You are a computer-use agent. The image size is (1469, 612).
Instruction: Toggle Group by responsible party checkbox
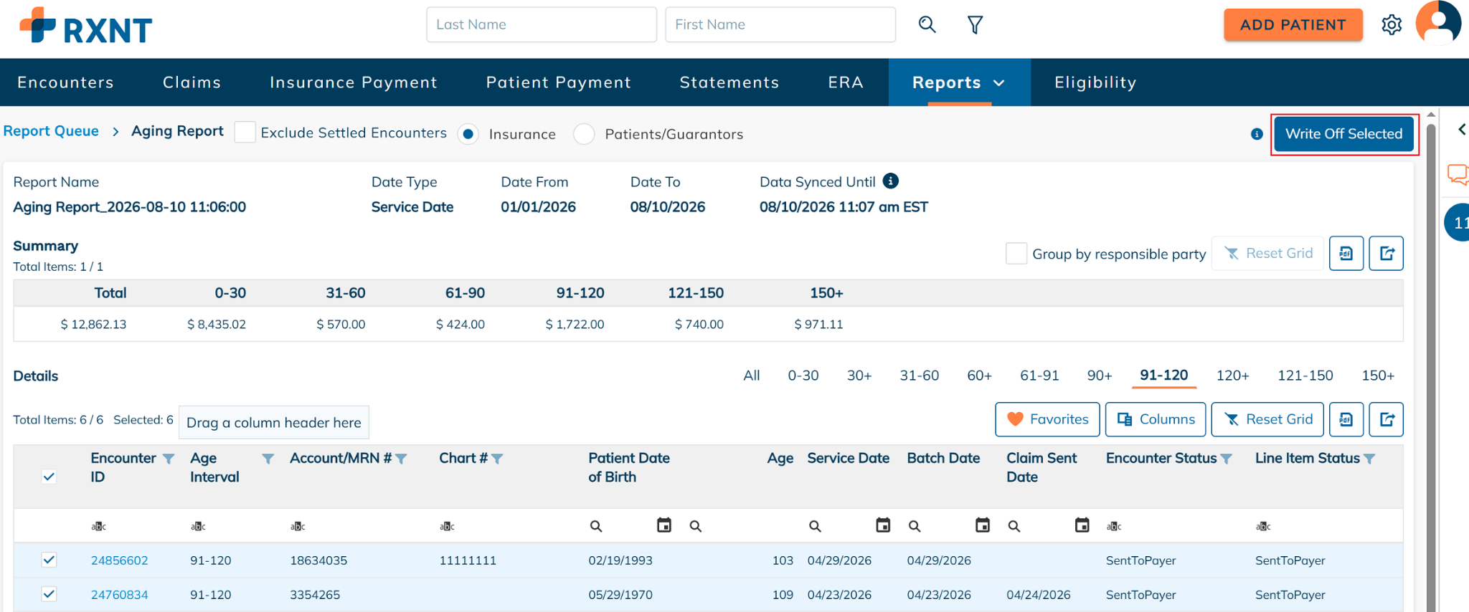click(1016, 254)
